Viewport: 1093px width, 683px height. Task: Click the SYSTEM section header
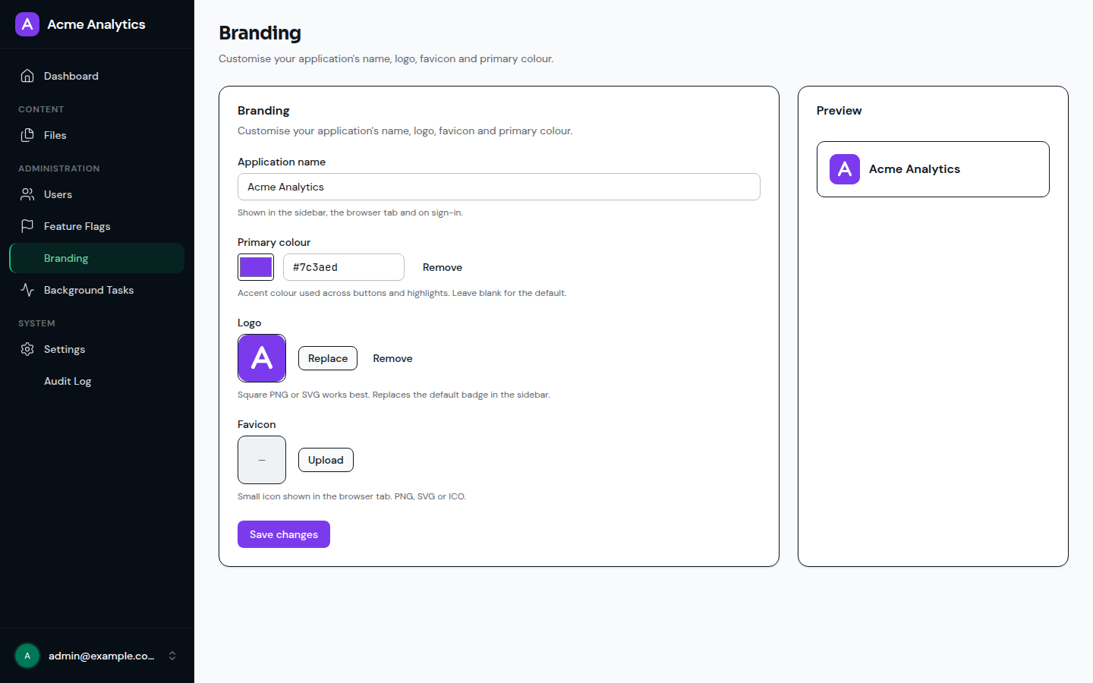36,323
